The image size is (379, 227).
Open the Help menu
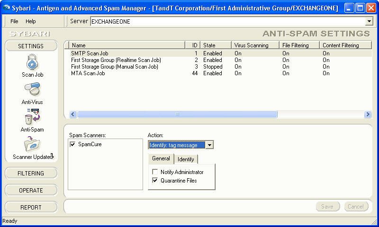click(x=30, y=21)
